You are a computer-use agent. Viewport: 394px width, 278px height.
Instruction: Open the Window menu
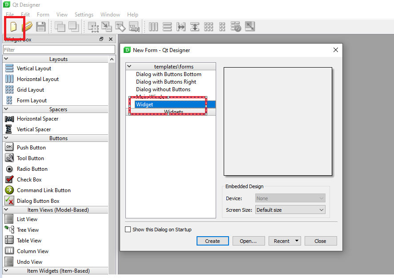click(x=110, y=15)
